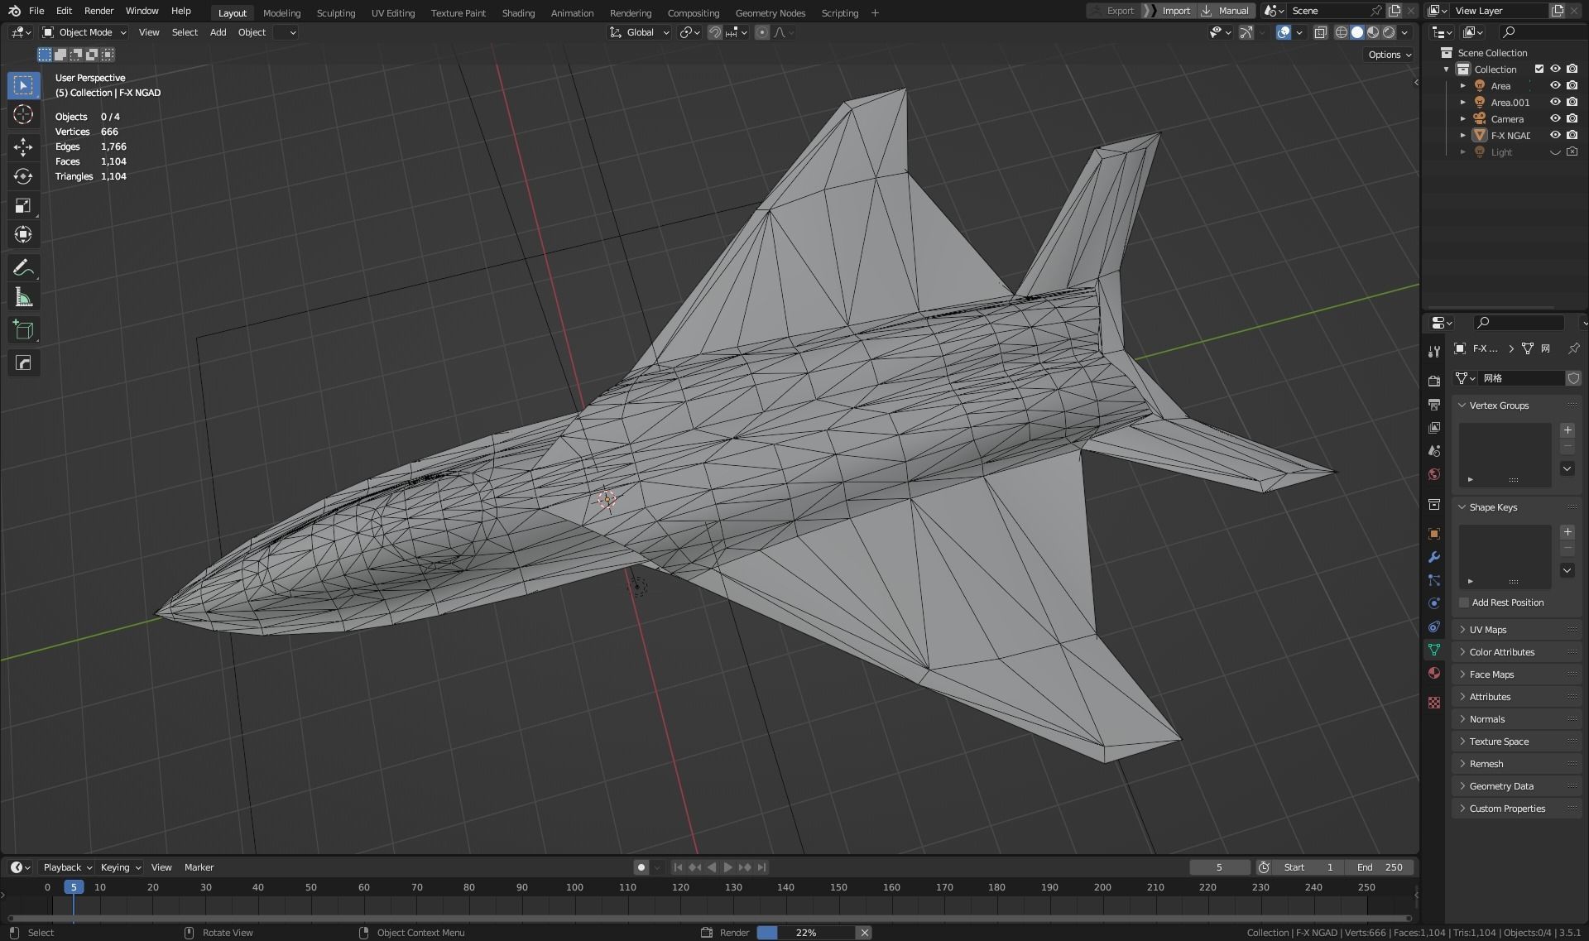The width and height of the screenshot is (1589, 941).
Task: Toggle viewport overlays button
Action: tap(1283, 32)
